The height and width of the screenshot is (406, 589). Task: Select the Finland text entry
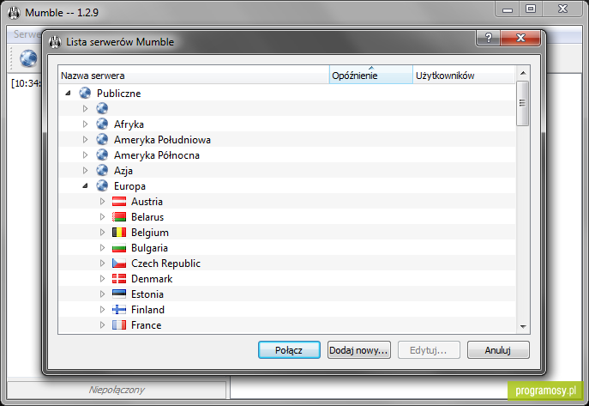click(x=147, y=310)
